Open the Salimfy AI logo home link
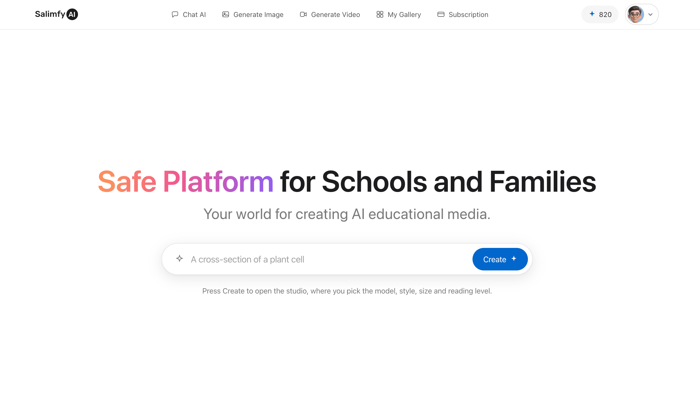 56,14
